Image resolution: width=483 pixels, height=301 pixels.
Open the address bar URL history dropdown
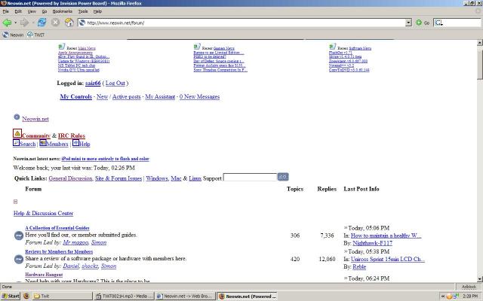(x=408, y=23)
